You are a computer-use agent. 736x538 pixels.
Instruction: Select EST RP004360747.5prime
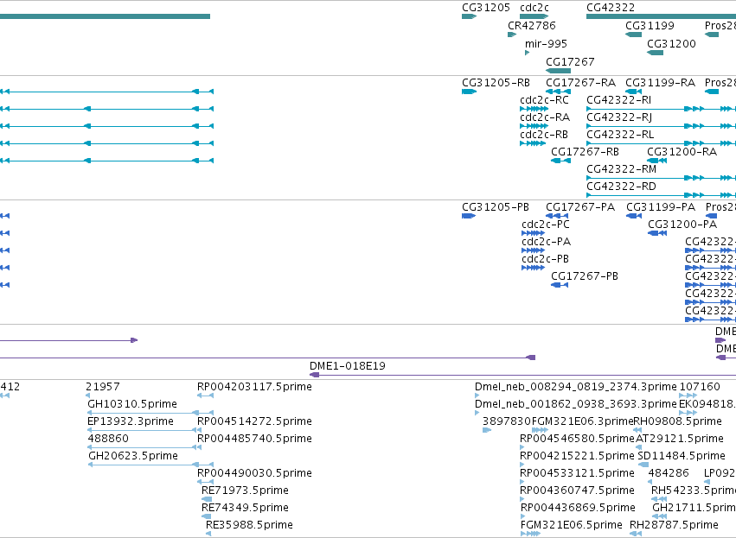[578, 491]
